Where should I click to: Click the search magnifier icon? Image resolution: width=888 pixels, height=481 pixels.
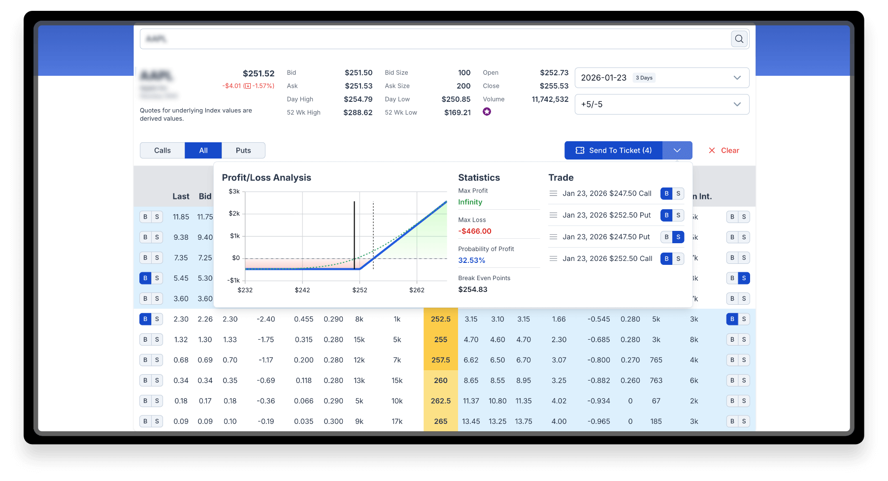tap(739, 39)
